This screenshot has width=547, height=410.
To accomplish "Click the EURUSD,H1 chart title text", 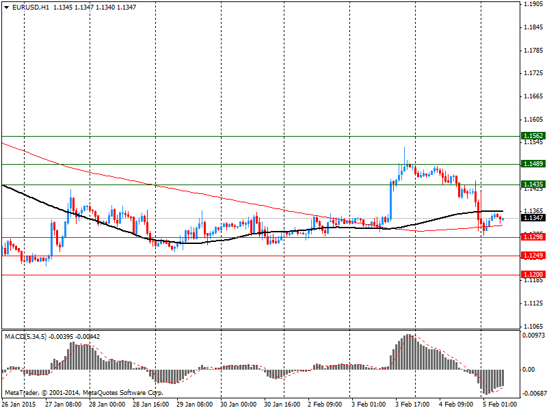I will (x=31, y=7).
